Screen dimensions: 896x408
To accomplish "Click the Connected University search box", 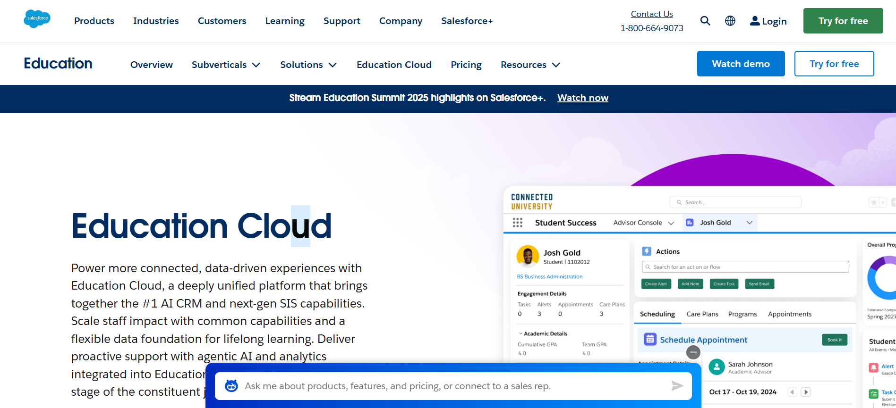I will [735, 202].
